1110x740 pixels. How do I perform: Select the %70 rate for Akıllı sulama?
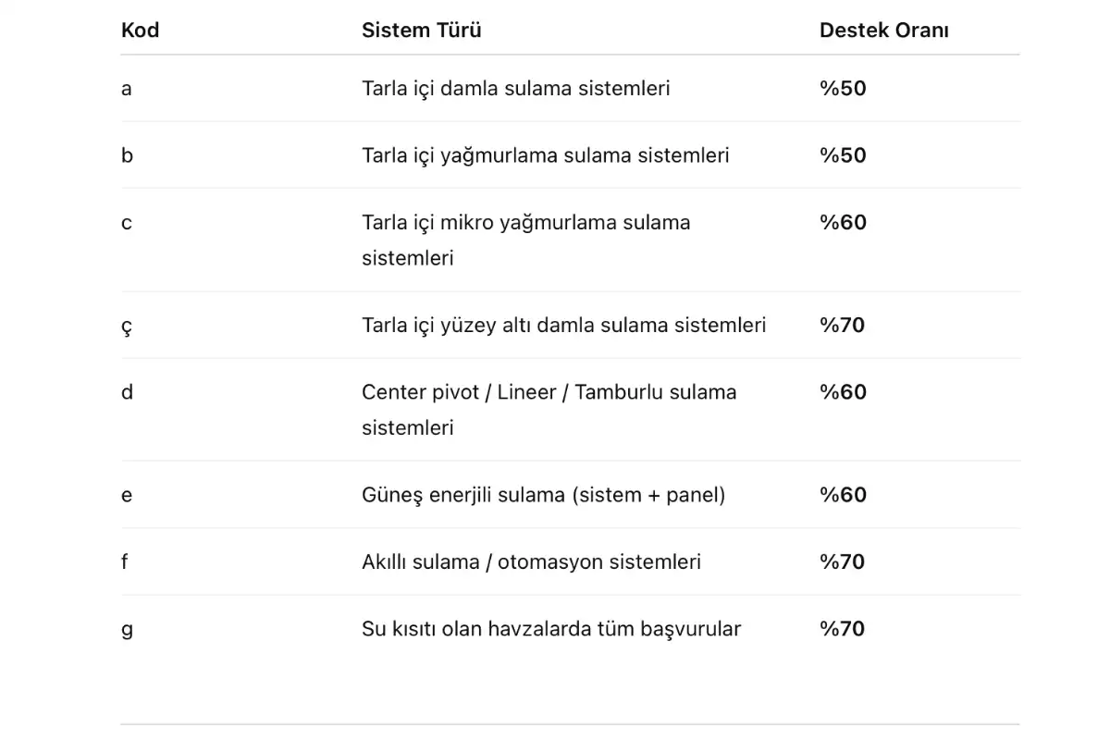pyautogui.click(x=842, y=561)
